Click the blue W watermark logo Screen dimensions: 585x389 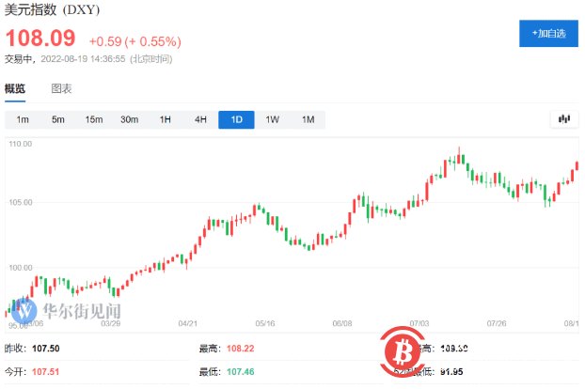pos(24,310)
